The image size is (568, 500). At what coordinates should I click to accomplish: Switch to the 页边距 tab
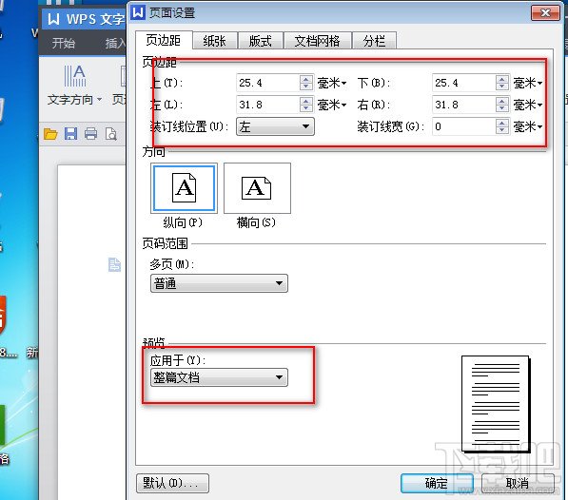point(164,40)
